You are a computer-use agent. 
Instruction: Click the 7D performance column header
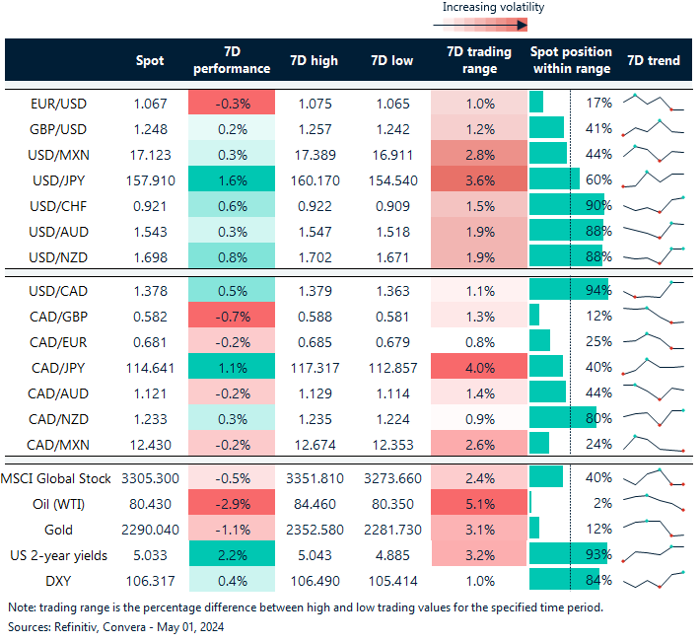coord(231,60)
